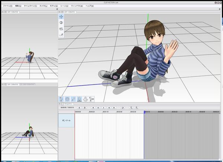
Task: Open the タイムライン(T) menu
Action: click(x=30, y=6)
